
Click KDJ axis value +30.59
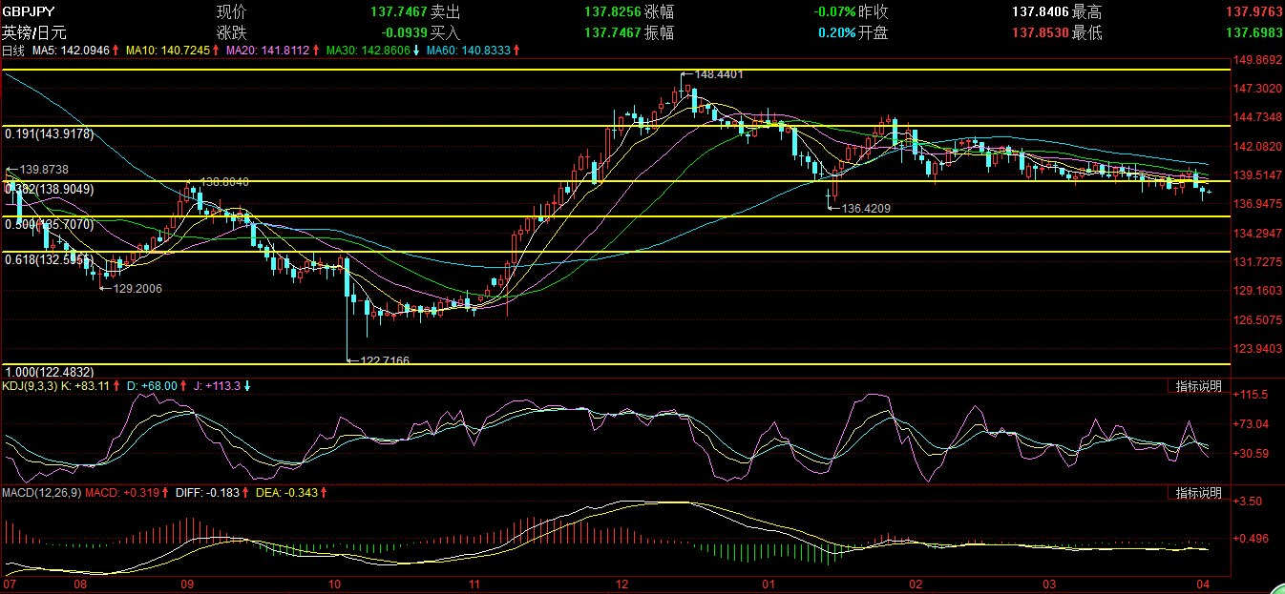tap(1252, 454)
